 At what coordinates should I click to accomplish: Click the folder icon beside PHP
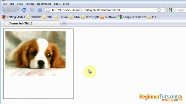coord(149,17)
